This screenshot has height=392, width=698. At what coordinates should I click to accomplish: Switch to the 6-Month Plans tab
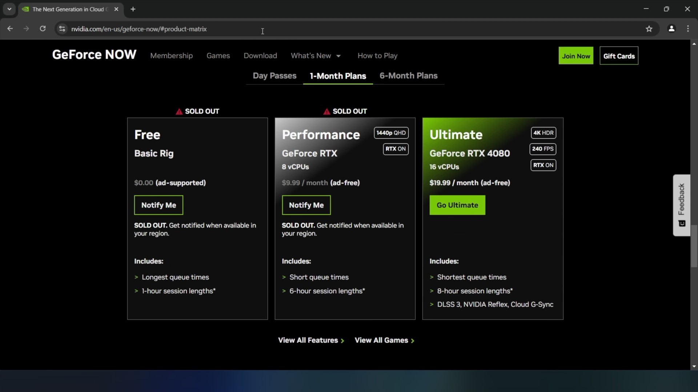(408, 75)
